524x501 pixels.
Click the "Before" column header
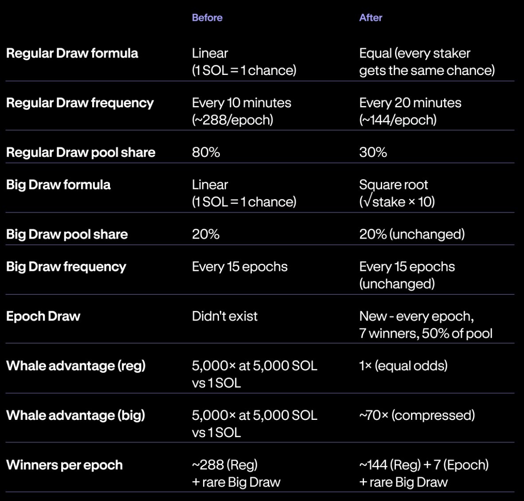[x=207, y=18]
